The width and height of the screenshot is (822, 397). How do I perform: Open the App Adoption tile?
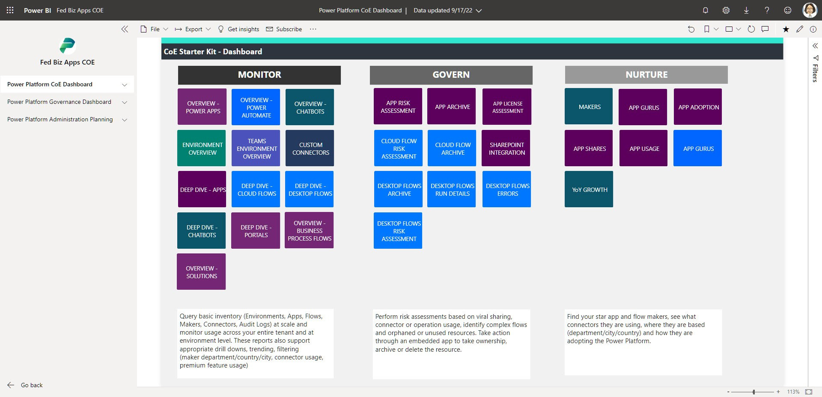(x=698, y=107)
